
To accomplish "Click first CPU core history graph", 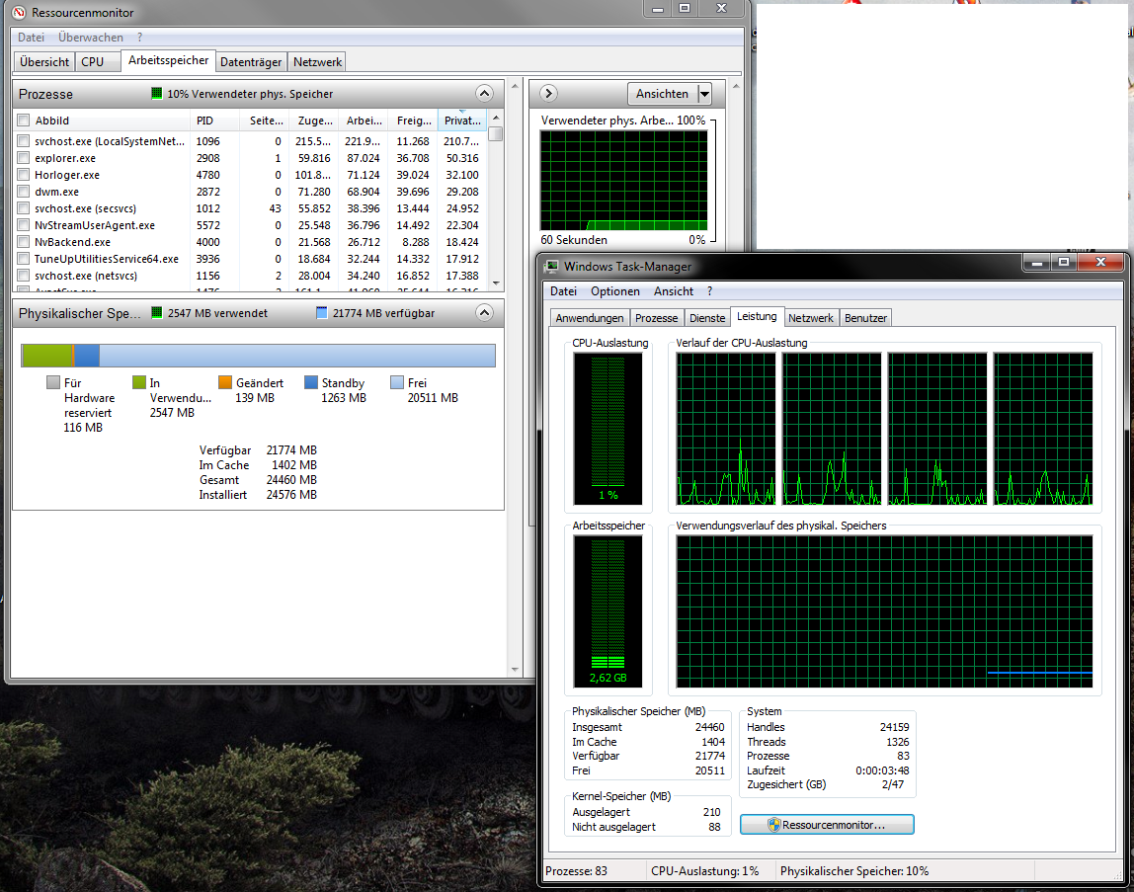I will pos(725,429).
